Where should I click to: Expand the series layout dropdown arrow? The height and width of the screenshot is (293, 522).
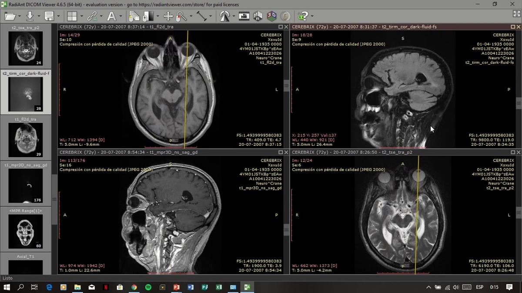pos(81,16)
